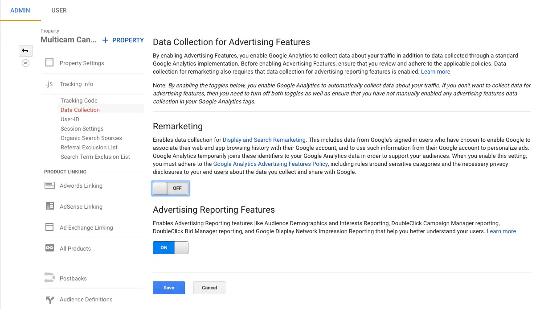Open the Postbacks section
Screen dimensions: 540x309
73,278
